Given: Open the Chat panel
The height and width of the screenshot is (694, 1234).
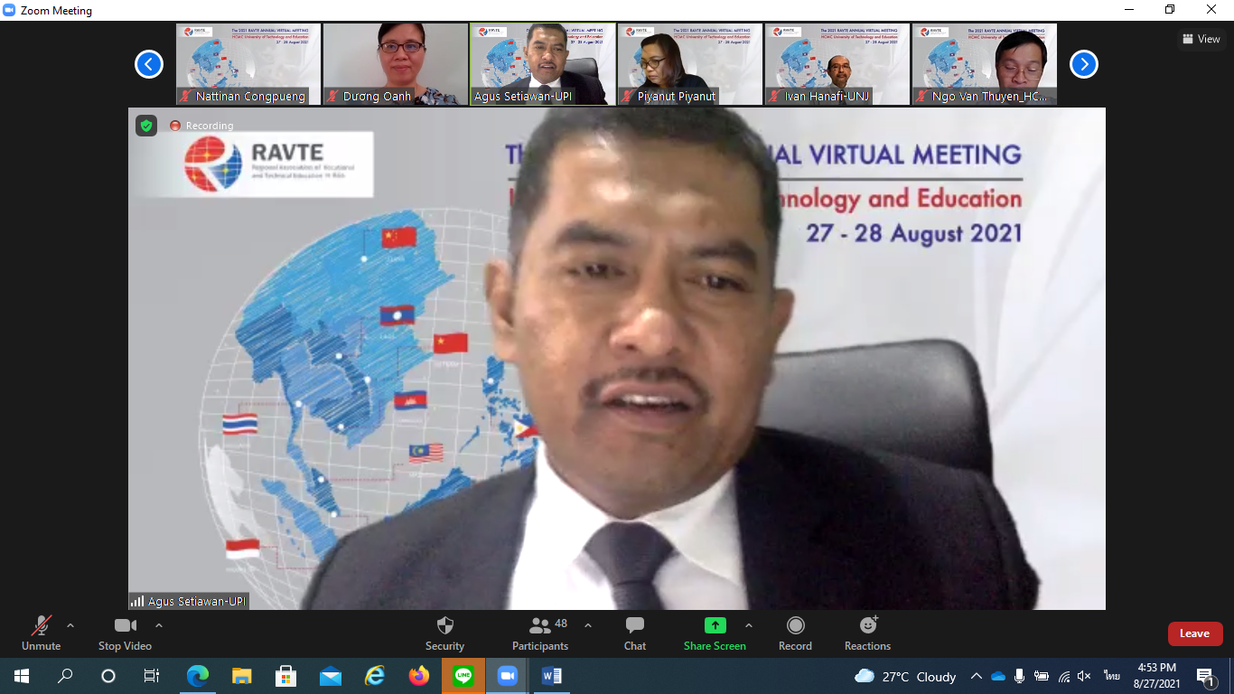Looking at the screenshot, I should [x=635, y=633].
